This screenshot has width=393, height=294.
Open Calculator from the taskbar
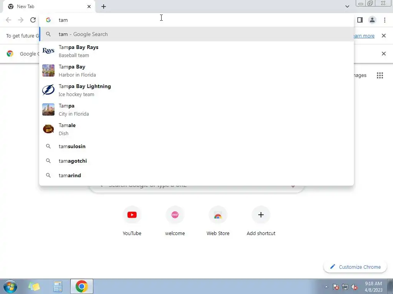pos(58,286)
